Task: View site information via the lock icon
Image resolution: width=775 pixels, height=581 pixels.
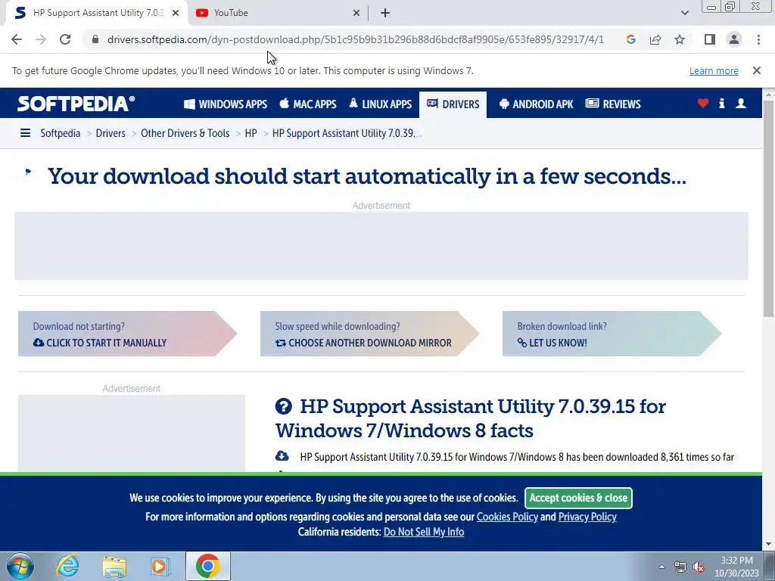Action: (95, 39)
